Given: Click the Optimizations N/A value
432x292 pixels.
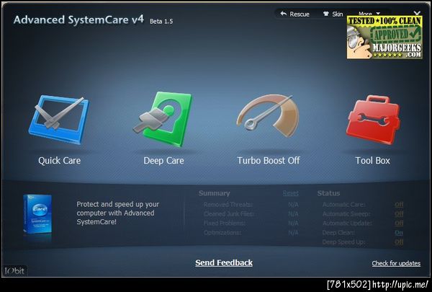Looking at the screenshot, I should pos(293,233).
